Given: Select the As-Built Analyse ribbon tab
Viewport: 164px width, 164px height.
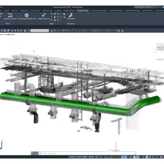Looking at the screenshot, I should coord(69,11).
